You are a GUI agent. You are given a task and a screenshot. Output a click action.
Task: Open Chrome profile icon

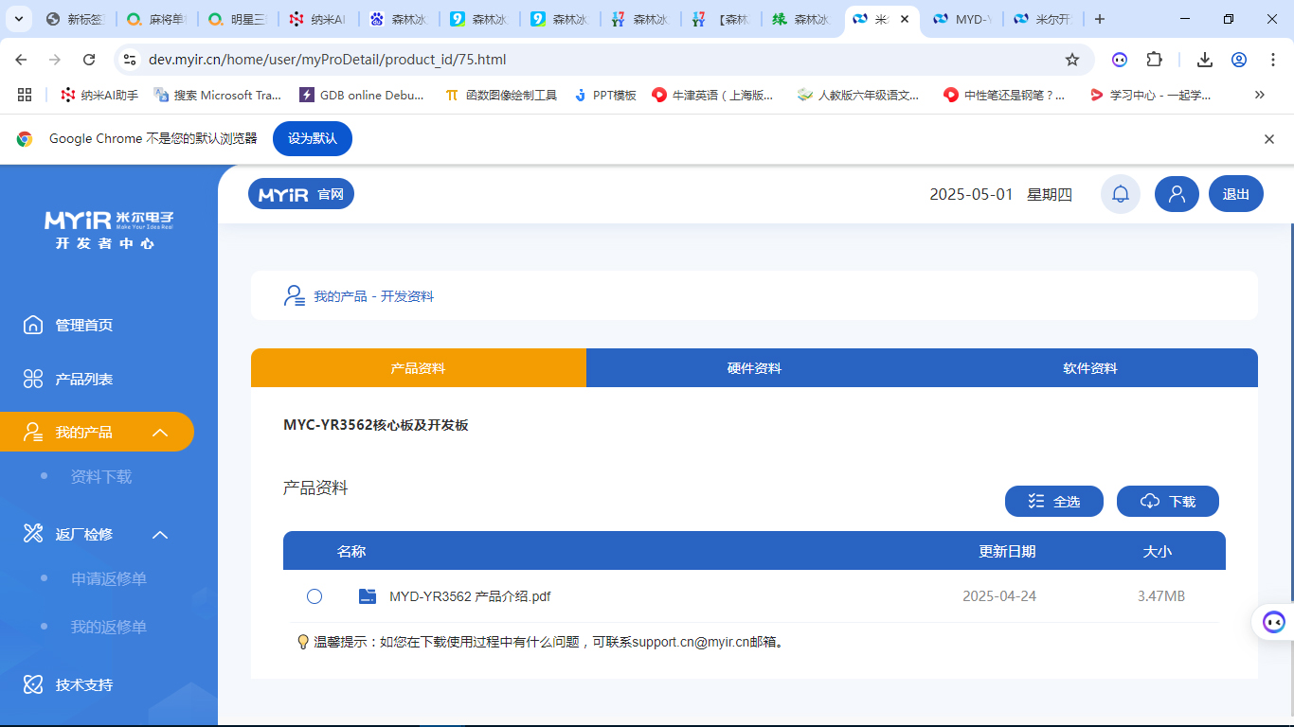point(1239,60)
